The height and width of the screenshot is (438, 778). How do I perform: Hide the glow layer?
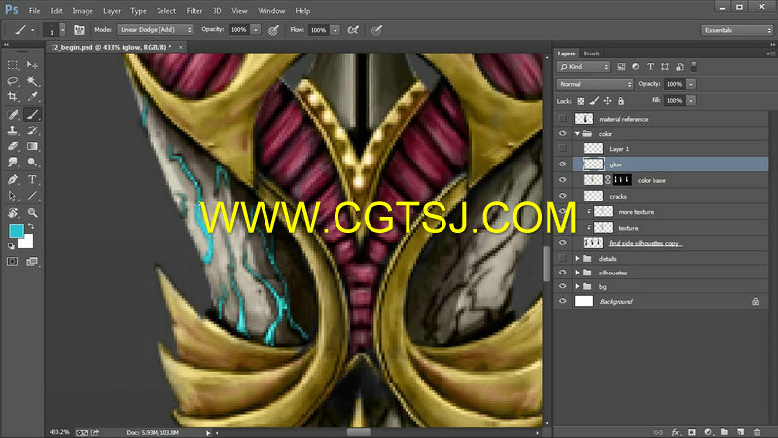[563, 164]
